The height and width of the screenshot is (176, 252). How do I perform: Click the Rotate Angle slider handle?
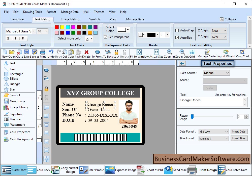coord(192,116)
